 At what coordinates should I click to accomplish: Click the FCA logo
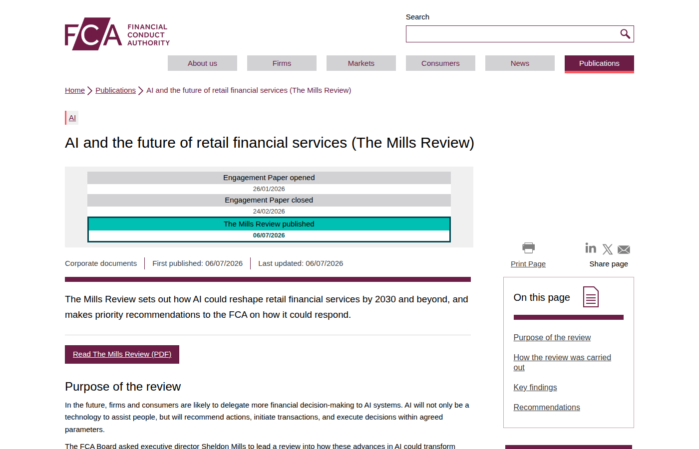(x=117, y=34)
